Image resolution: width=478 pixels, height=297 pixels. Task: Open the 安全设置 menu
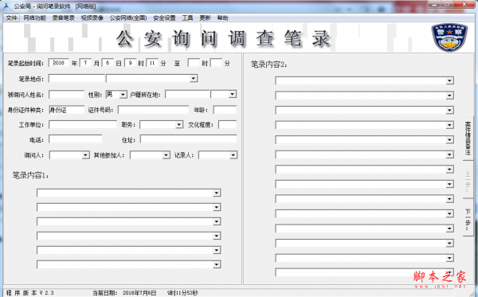click(164, 18)
